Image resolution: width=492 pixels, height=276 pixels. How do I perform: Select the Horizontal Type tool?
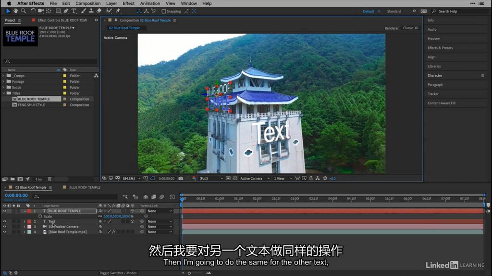tap(74, 11)
